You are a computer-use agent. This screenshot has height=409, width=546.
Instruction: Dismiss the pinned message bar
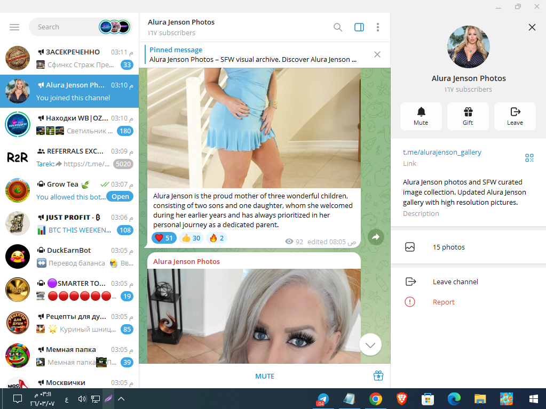click(377, 54)
